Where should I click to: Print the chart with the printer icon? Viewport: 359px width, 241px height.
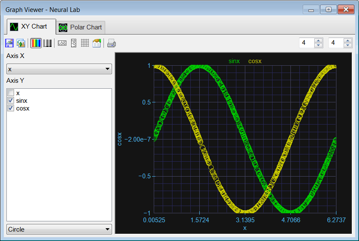[x=112, y=43]
